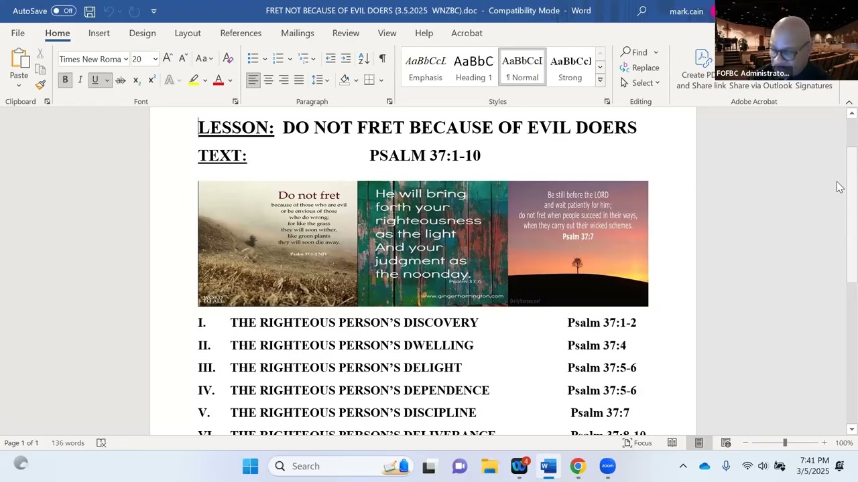Switch to Read Mode view icon
858x482 pixels.
[672, 443]
